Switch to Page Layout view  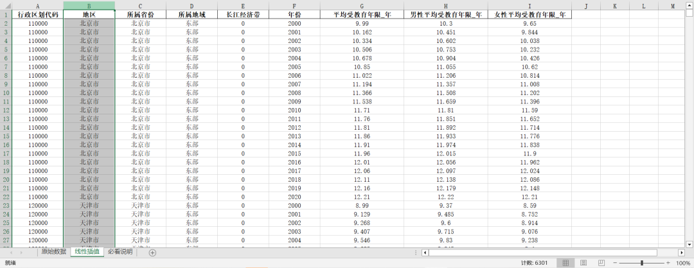point(583,263)
